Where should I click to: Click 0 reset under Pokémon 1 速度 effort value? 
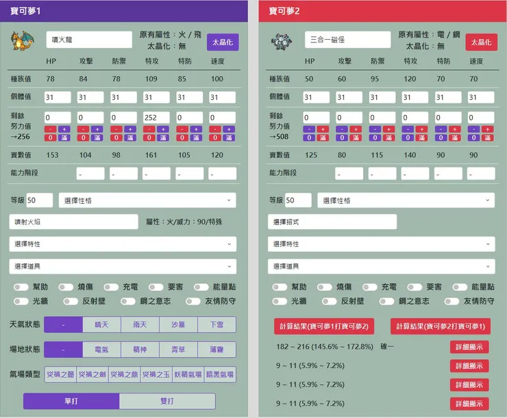(x=215, y=138)
